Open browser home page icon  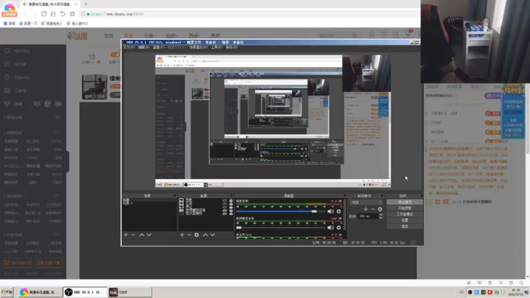click(x=53, y=14)
